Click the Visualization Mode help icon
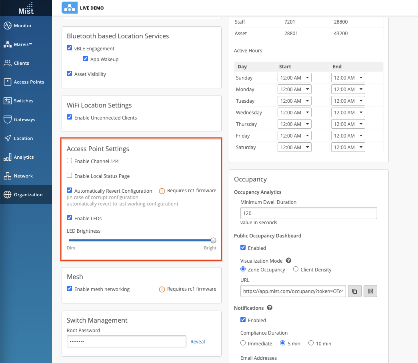 point(288,261)
